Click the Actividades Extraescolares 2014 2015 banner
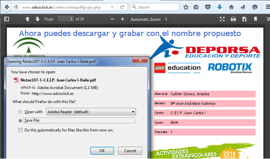This screenshot has width=270, height=159. [203, 151]
